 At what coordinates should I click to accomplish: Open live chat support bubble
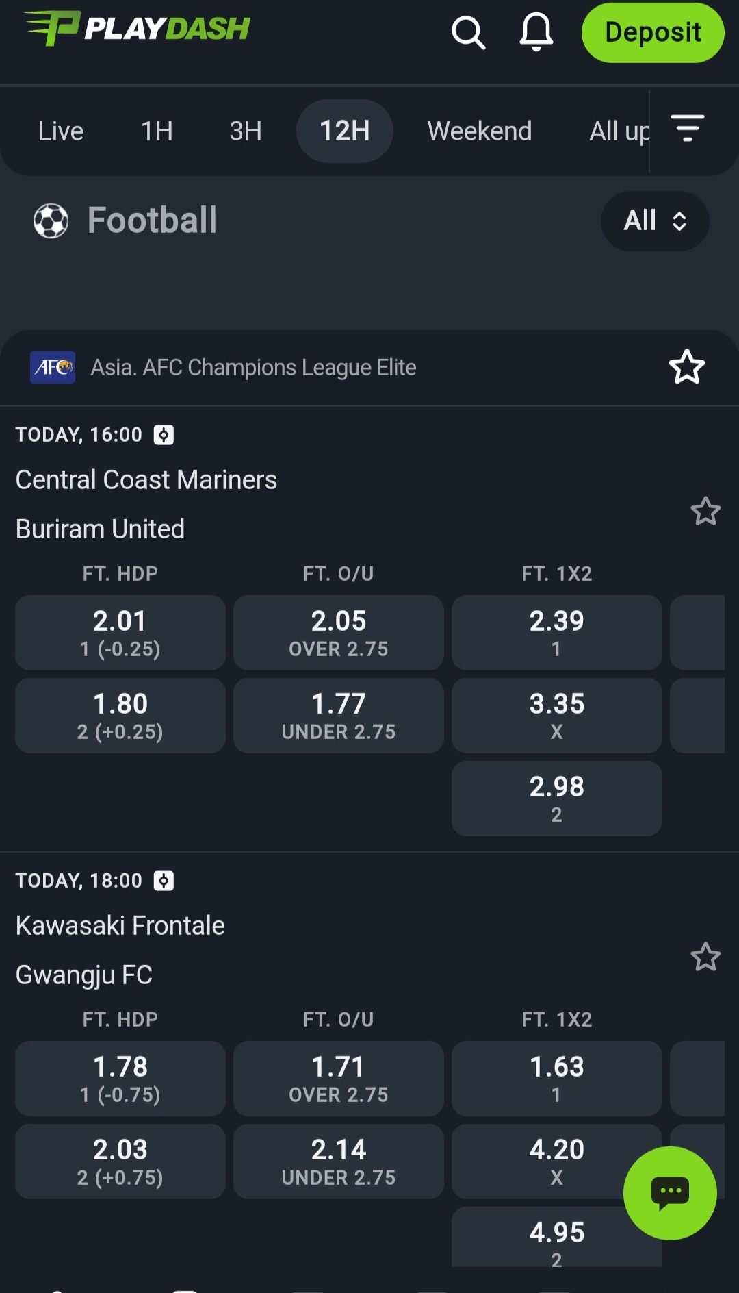670,1192
